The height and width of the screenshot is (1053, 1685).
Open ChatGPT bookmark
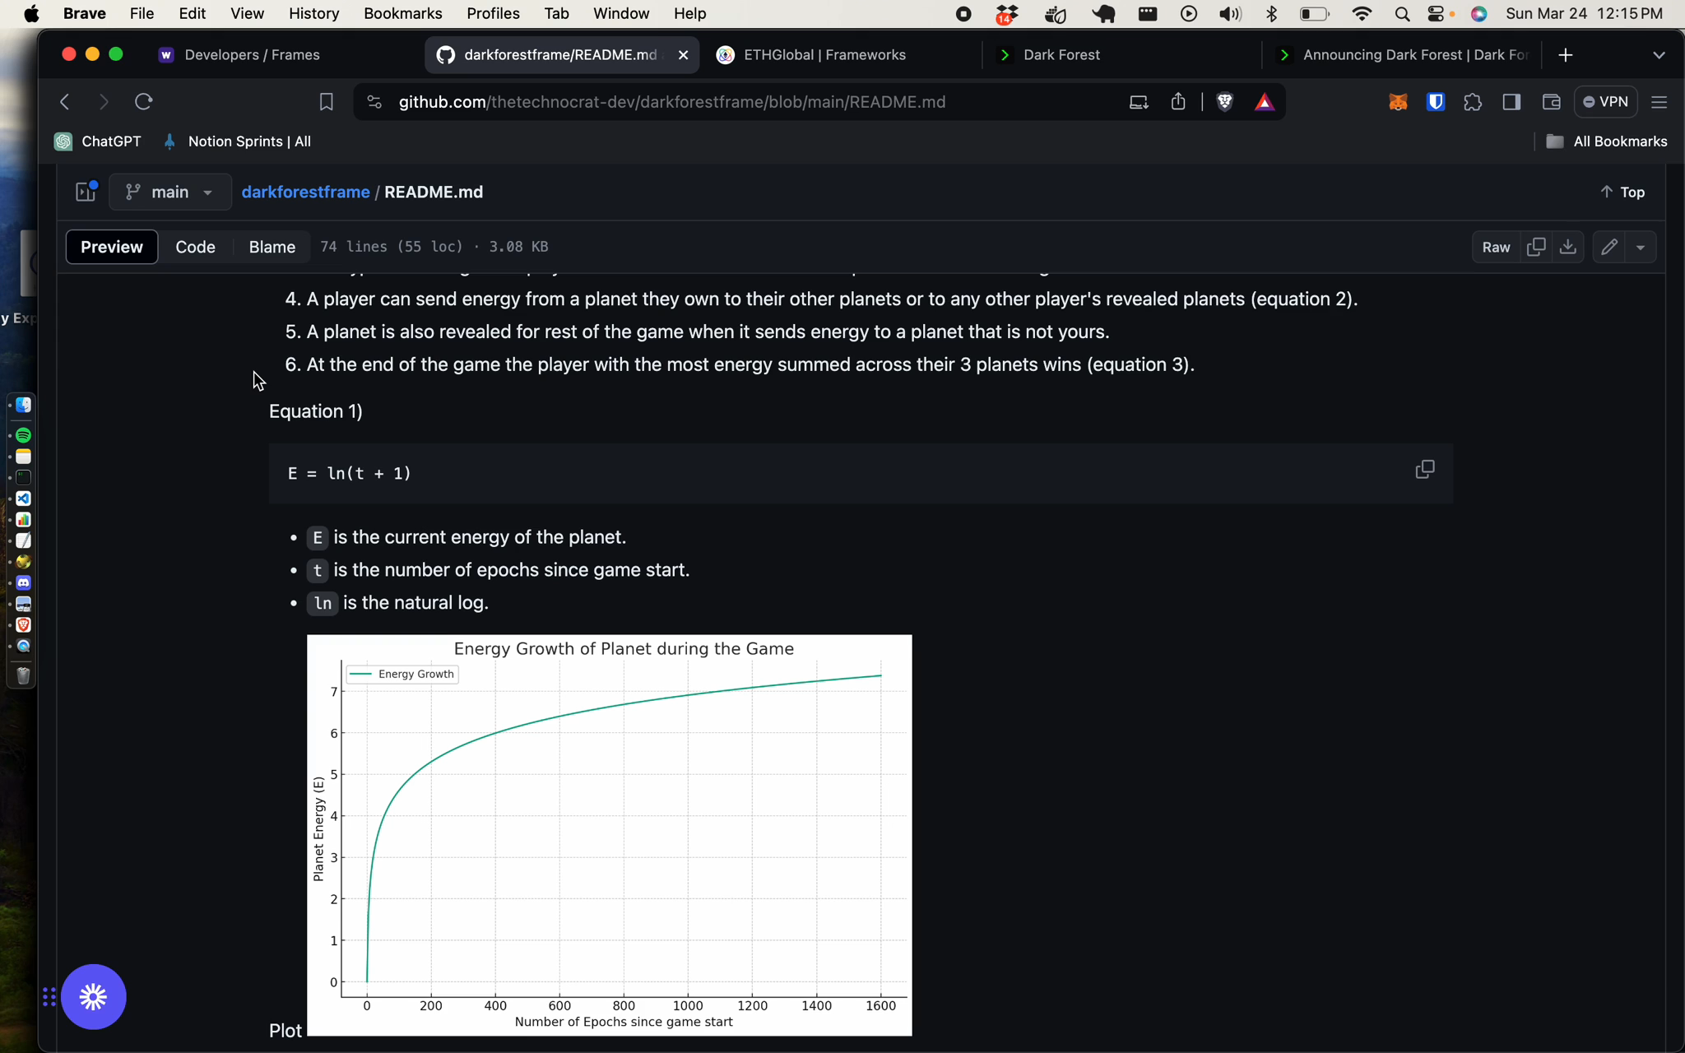(98, 141)
